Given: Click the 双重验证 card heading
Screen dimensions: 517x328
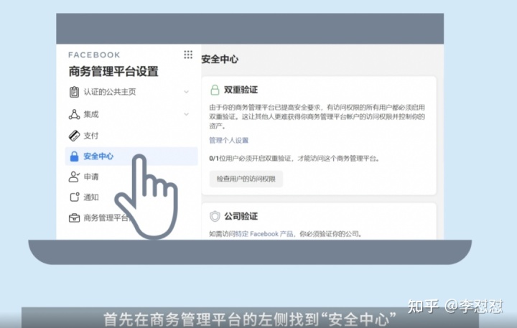Looking at the screenshot, I should (x=241, y=90).
